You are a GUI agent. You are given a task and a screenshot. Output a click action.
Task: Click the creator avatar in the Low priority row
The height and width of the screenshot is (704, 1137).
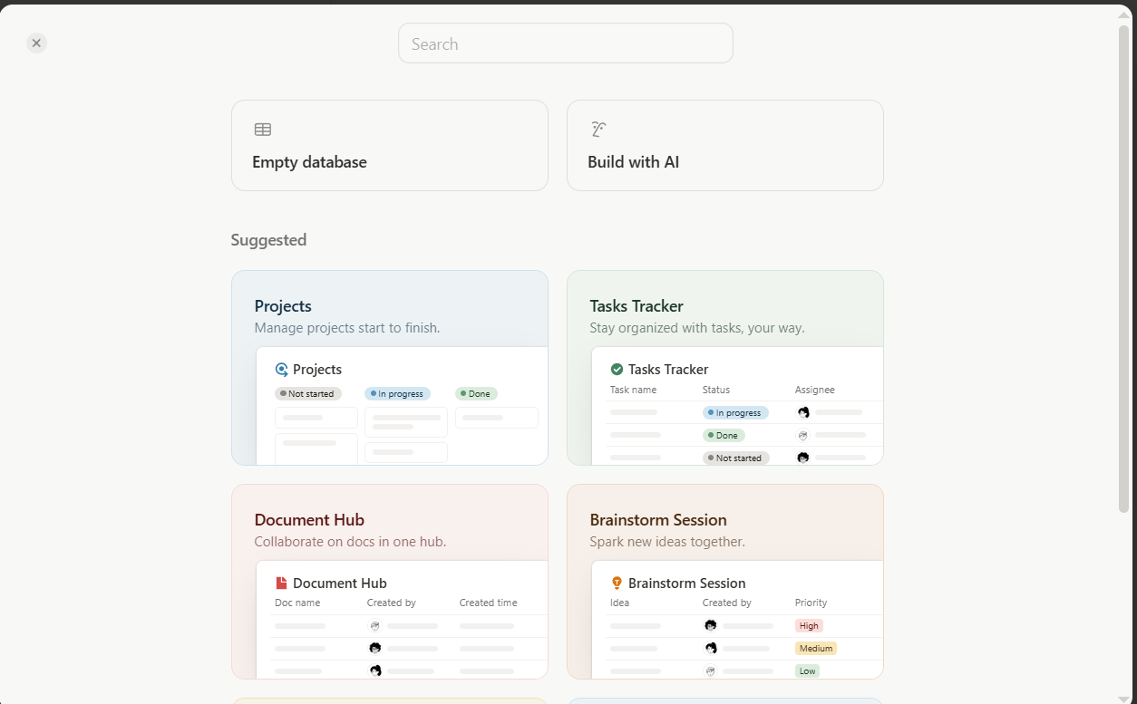(711, 671)
